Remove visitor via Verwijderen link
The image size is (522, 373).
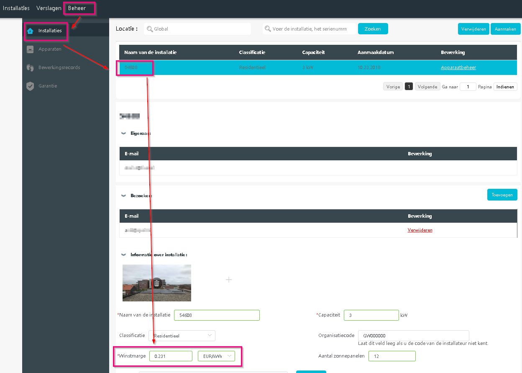pyautogui.click(x=420, y=230)
